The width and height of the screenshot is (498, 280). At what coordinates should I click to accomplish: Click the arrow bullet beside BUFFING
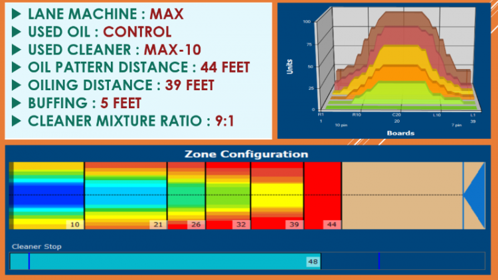pos(16,103)
